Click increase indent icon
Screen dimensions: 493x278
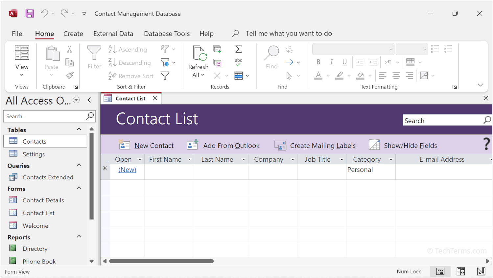[360, 62]
